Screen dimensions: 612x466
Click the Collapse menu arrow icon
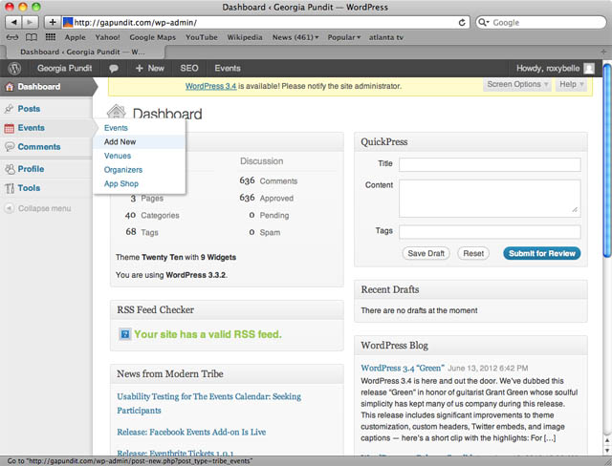10,208
